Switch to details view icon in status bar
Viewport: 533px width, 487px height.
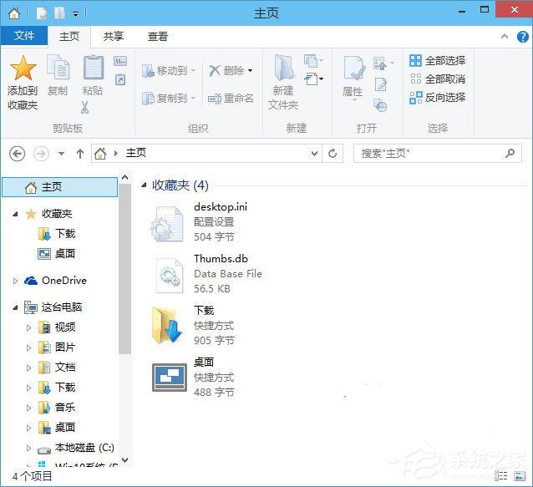[x=500, y=475]
